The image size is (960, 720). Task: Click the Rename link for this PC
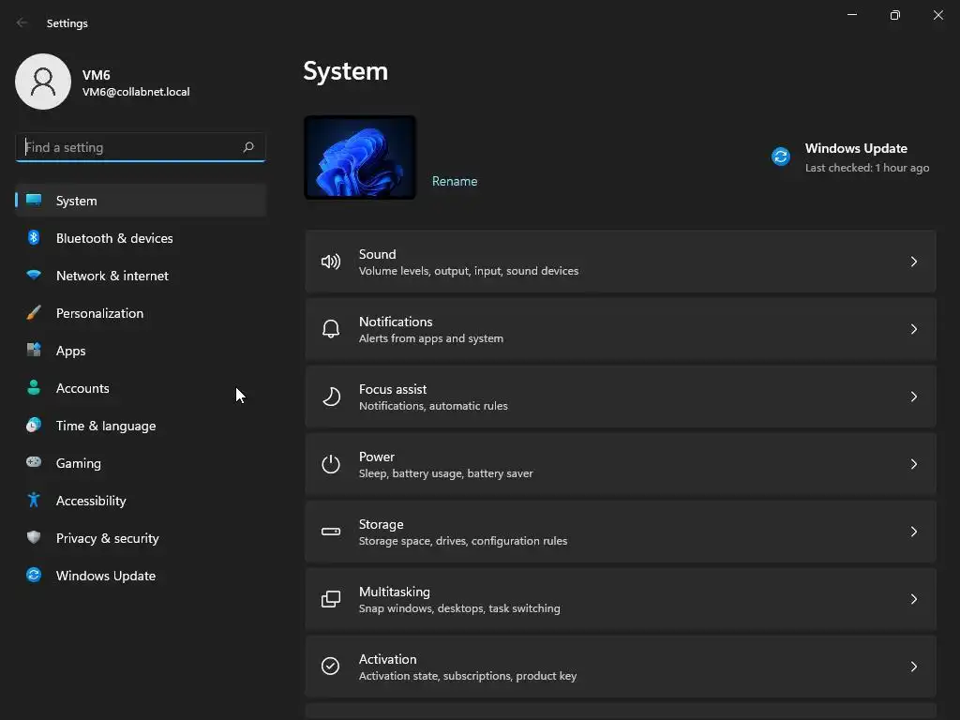pyautogui.click(x=455, y=181)
